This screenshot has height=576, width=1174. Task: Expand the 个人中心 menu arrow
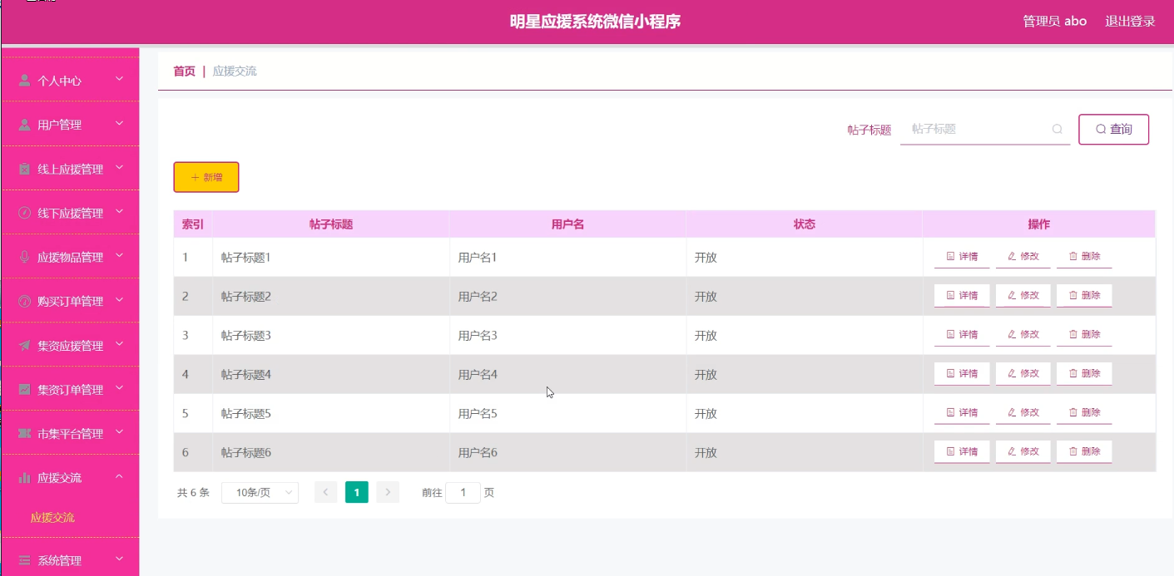point(119,79)
